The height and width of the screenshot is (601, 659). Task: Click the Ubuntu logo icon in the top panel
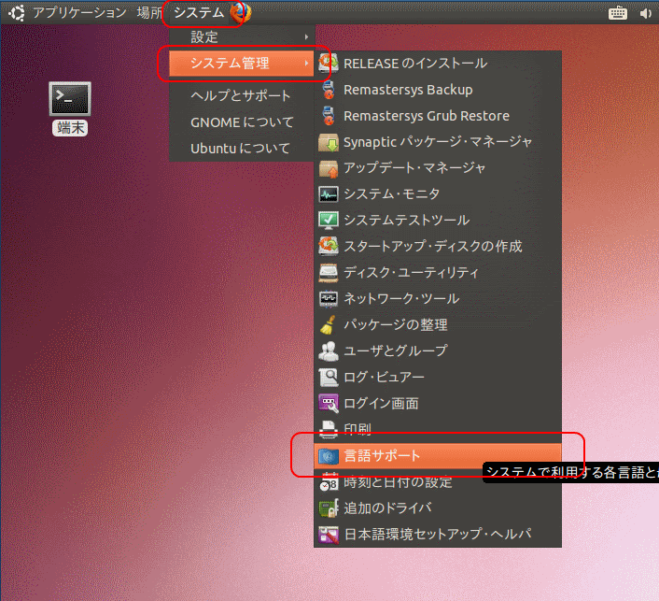pos(17,13)
